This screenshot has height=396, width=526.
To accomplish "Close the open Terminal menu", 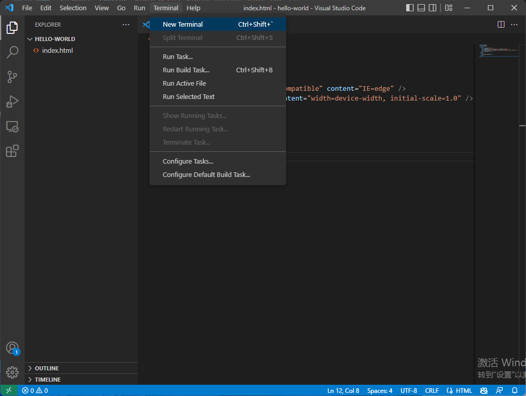I will [166, 8].
